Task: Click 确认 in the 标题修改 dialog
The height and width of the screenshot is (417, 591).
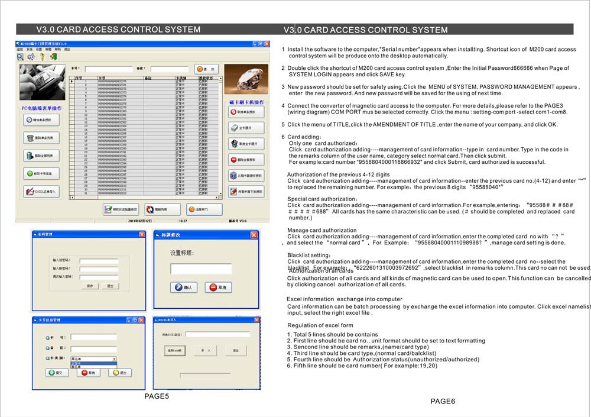Action: coord(184,287)
